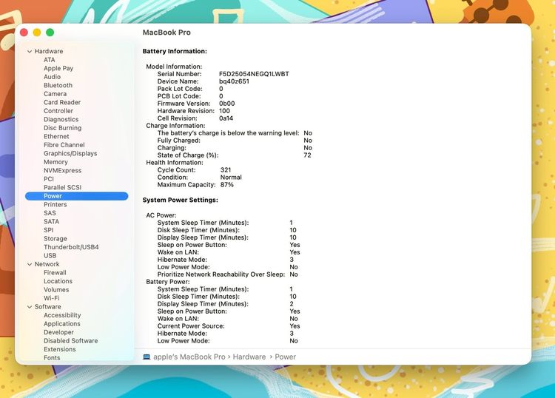Collapse the Software section chevron

coord(30,307)
